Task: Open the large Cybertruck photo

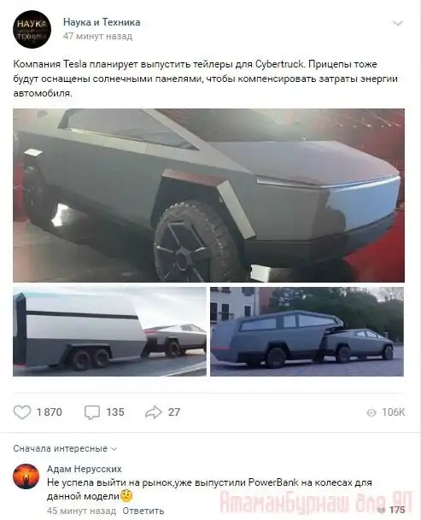Action: (208, 196)
